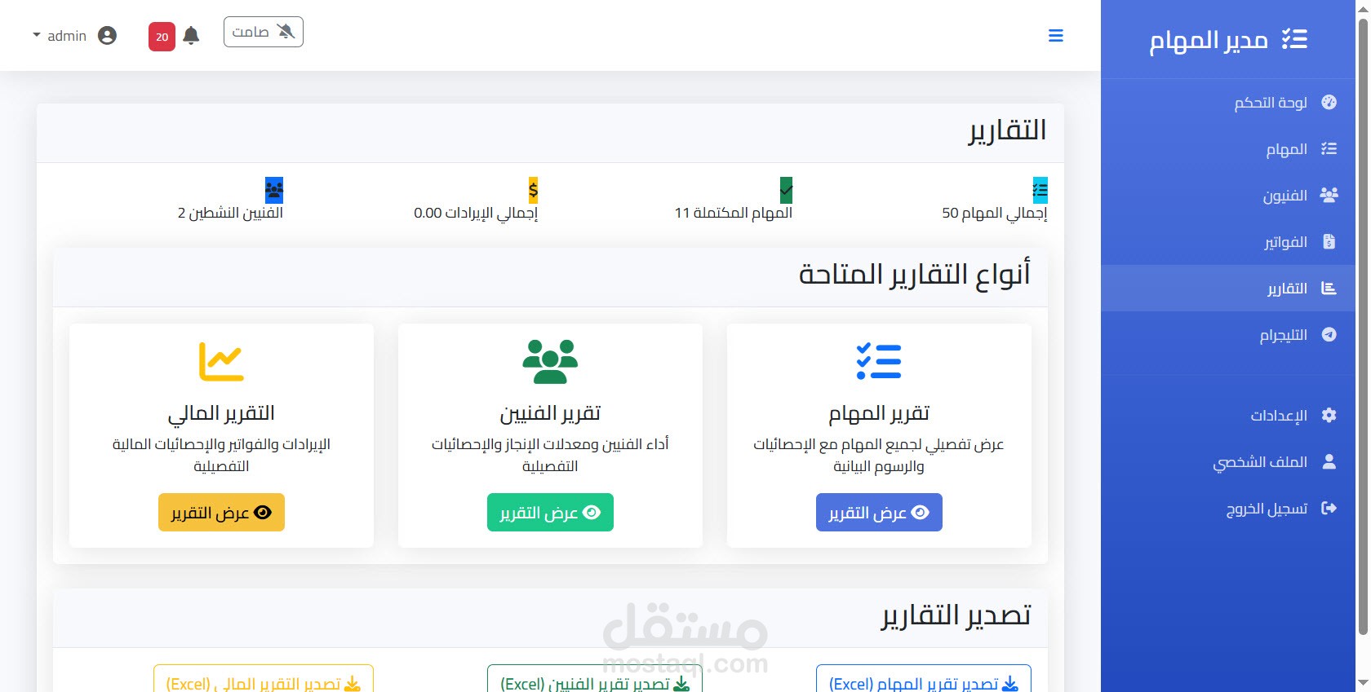This screenshot has height=692, width=1371.
Task: Toggle the sidebar with hamburger icon
Action: (x=1056, y=36)
